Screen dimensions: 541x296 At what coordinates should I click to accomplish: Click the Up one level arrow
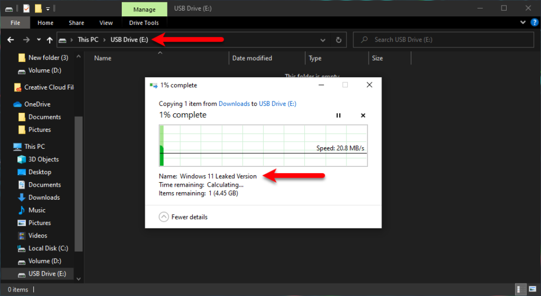50,40
